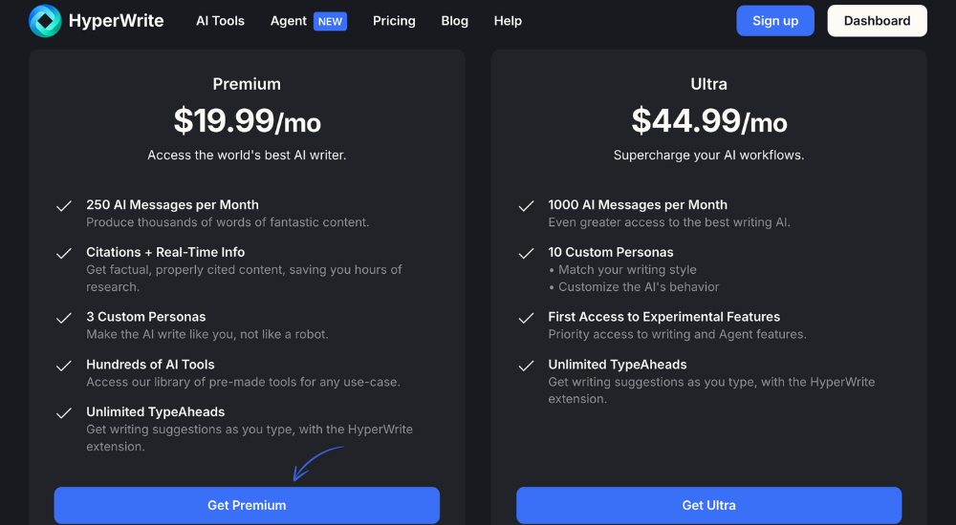Click the blue arrow pointing to Get Premium
956x525 pixels.
click(x=317, y=463)
